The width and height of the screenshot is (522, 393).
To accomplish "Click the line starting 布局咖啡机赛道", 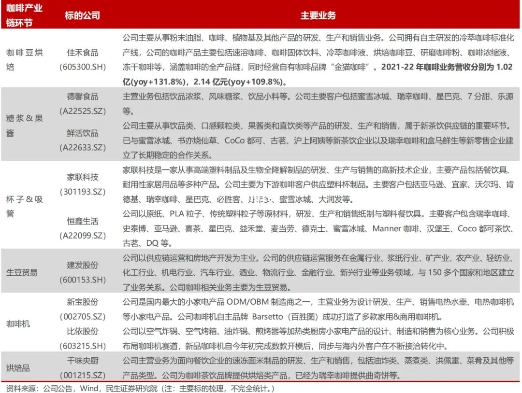I will (x=287, y=346).
